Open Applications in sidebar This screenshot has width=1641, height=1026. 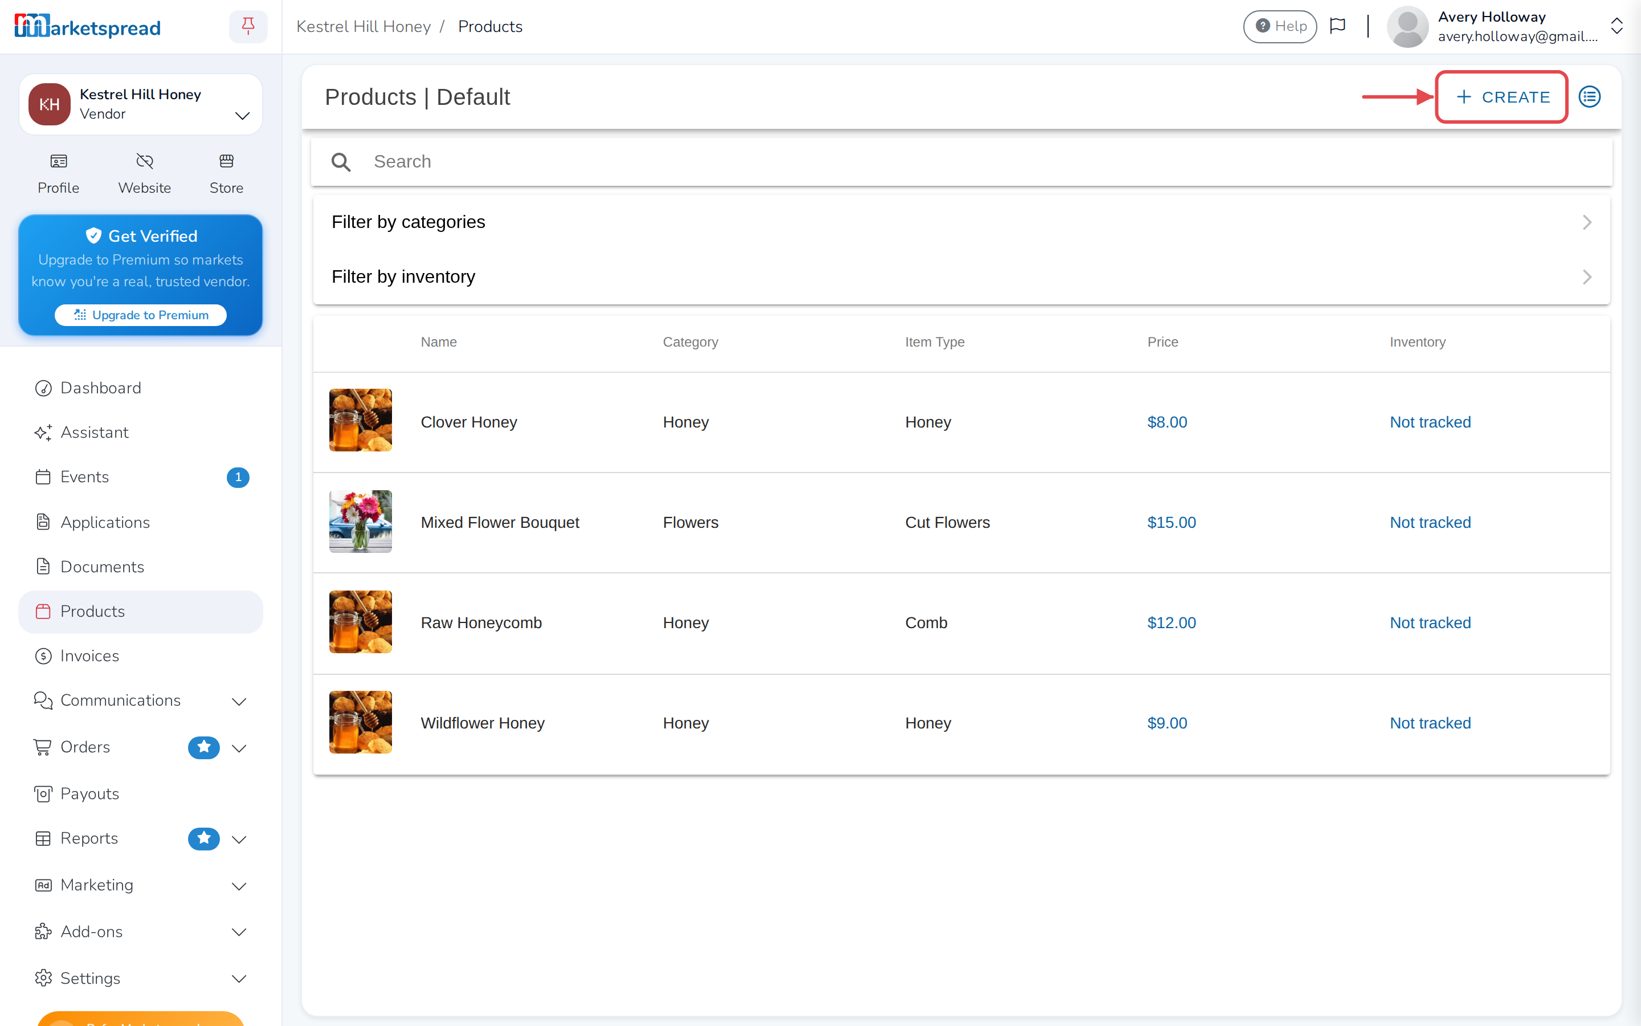[x=140, y=522]
